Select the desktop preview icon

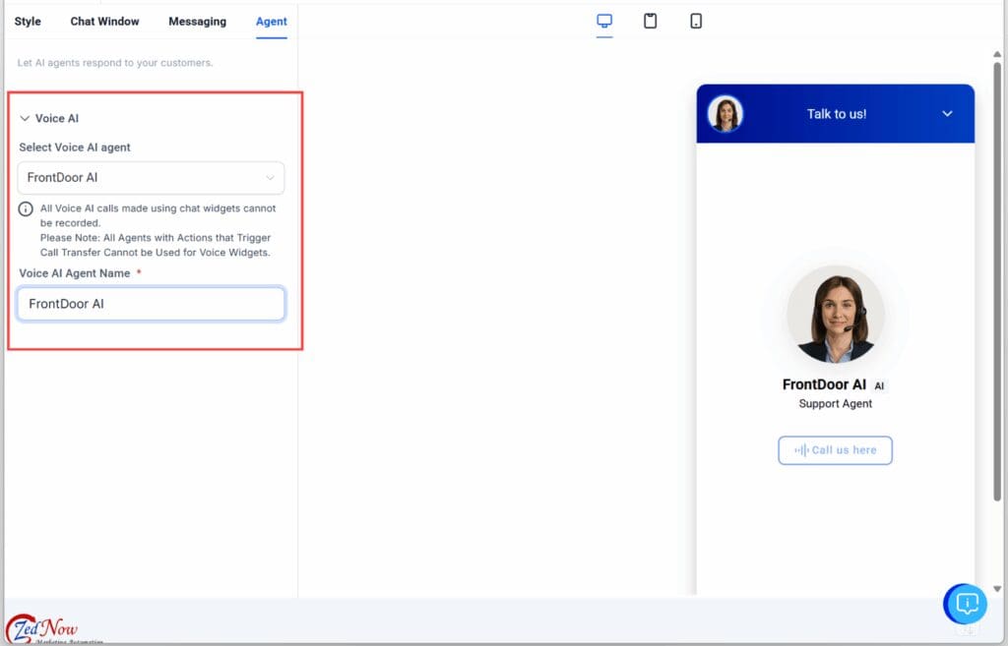pos(603,20)
